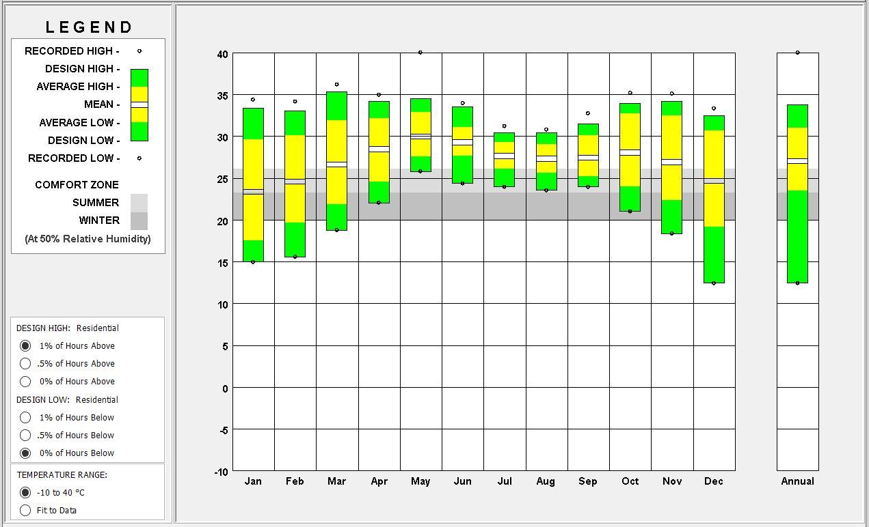Click the recorded high marker in the legend
Screen dimensions: 869x527
139,51
